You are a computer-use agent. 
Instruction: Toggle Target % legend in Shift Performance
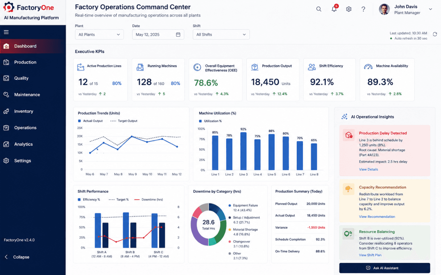(118, 200)
